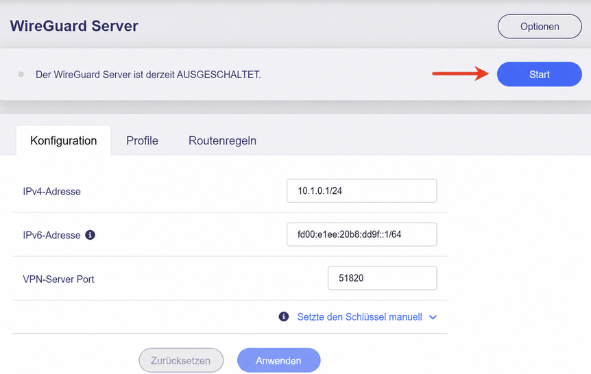Open the Setzte den Schlüssel manuell link
The image size is (591, 374).
tap(359, 316)
